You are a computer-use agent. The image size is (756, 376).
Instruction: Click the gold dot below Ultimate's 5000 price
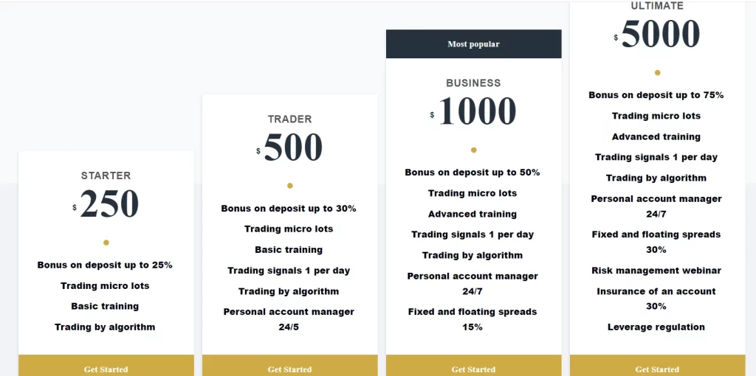[658, 73]
